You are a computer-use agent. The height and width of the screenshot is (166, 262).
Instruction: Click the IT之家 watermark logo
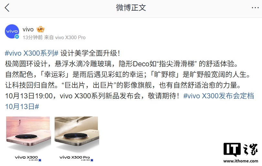(x=241, y=149)
